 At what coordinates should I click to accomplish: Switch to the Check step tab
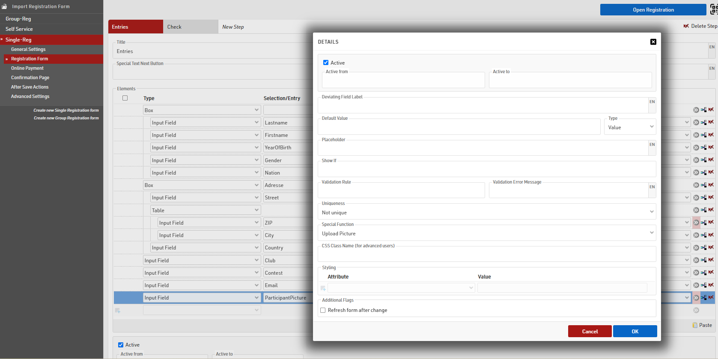[x=190, y=27]
